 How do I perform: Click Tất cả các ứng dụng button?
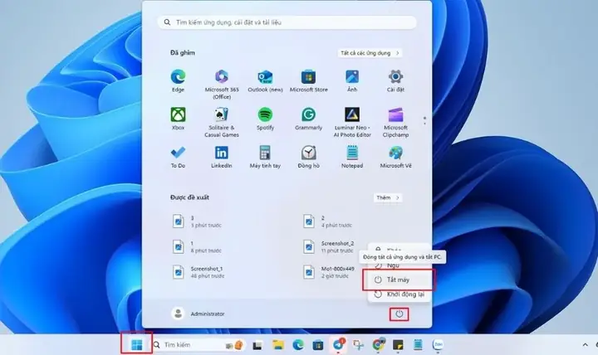370,53
